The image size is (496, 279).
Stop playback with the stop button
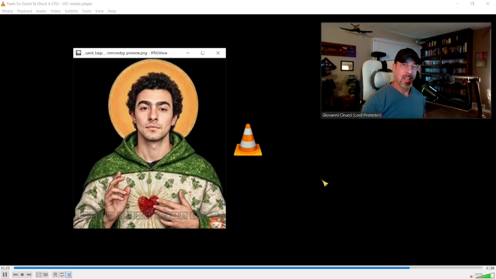click(22, 275)
